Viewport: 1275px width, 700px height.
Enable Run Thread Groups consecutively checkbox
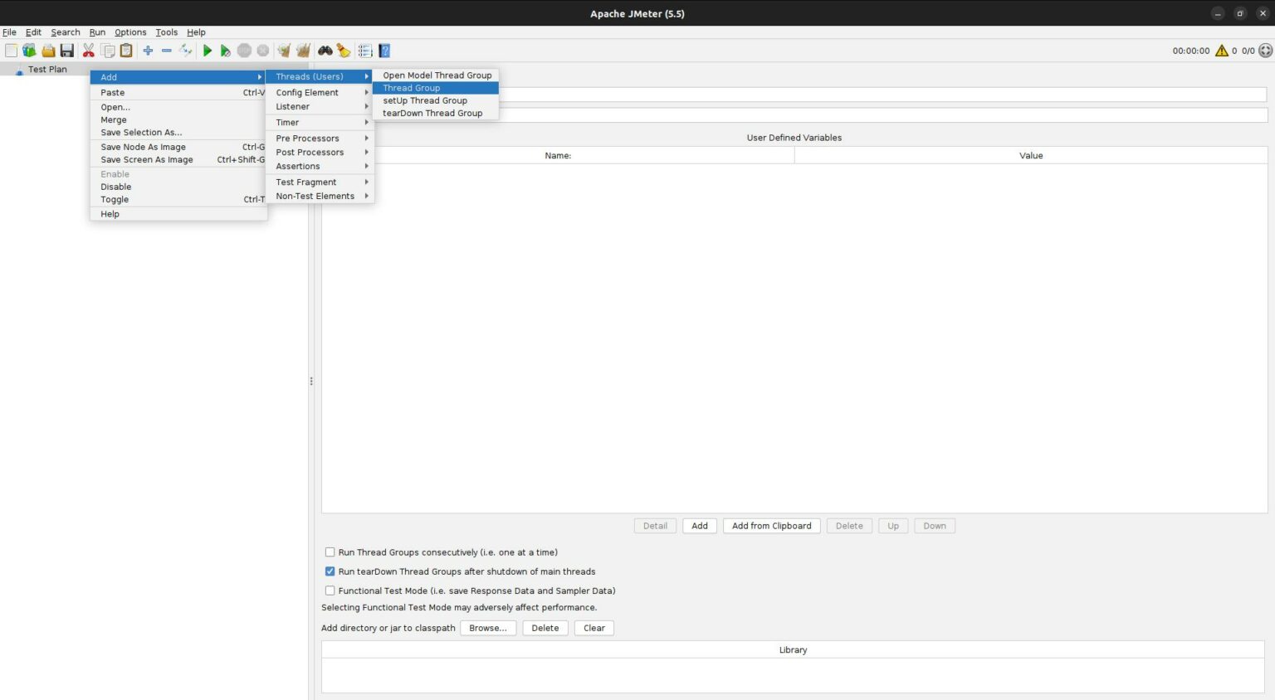pos(330,552)
